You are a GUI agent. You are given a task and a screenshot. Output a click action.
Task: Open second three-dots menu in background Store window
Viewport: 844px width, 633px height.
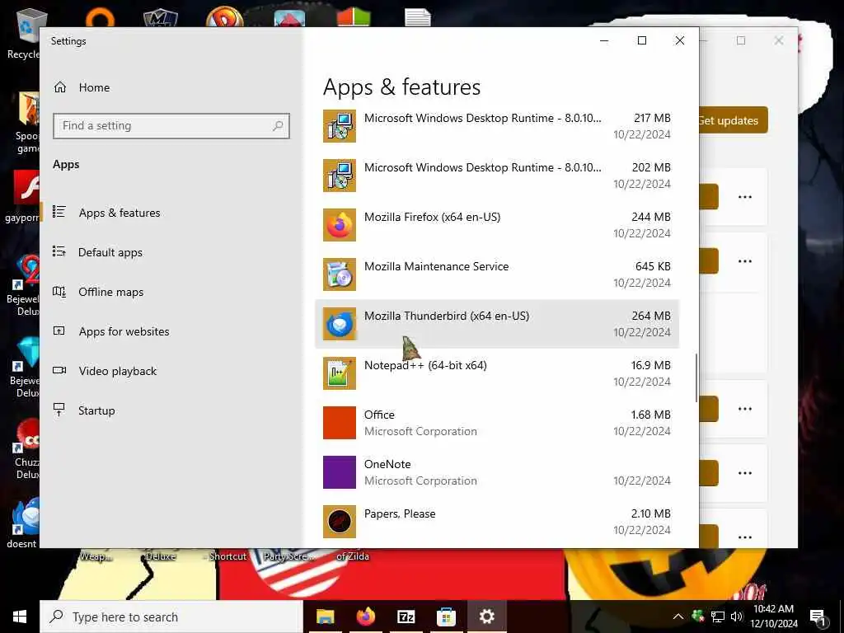coord(745,261)
